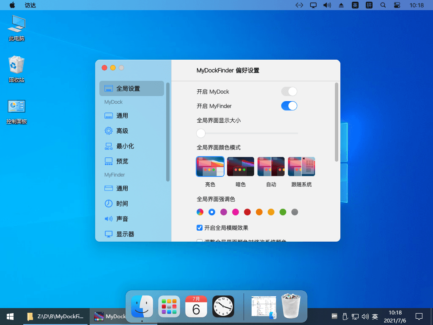This screenshot has height=325, width=433.
Task: Choose 跟随系统 interface color mode
Action: pyautogui.click(x=301, y=166)
